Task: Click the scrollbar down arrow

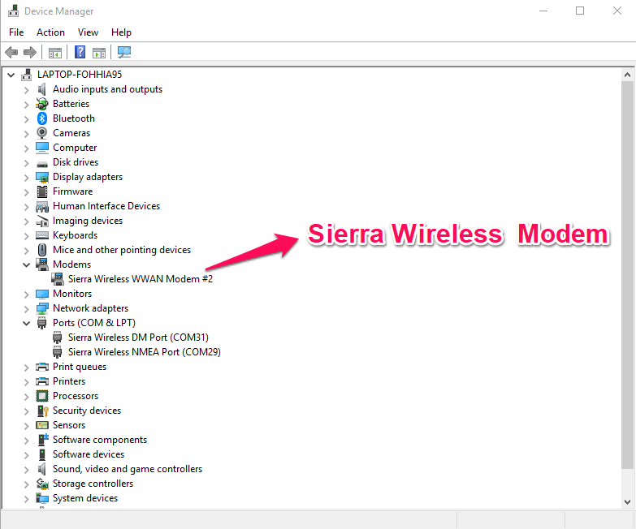Action: 627,502
